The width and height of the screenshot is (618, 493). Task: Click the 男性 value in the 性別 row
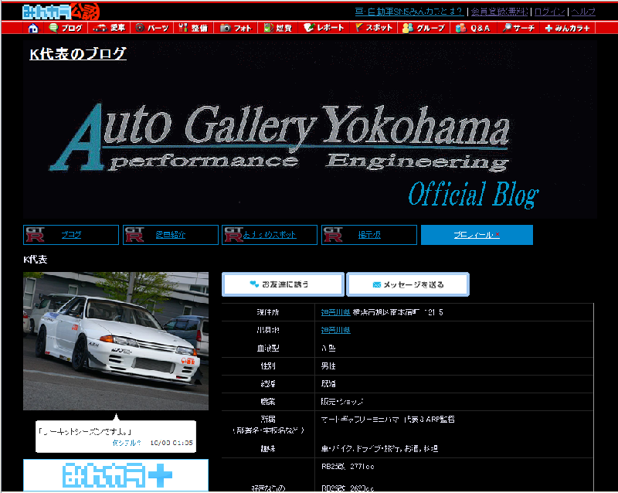tap(328, 366)
